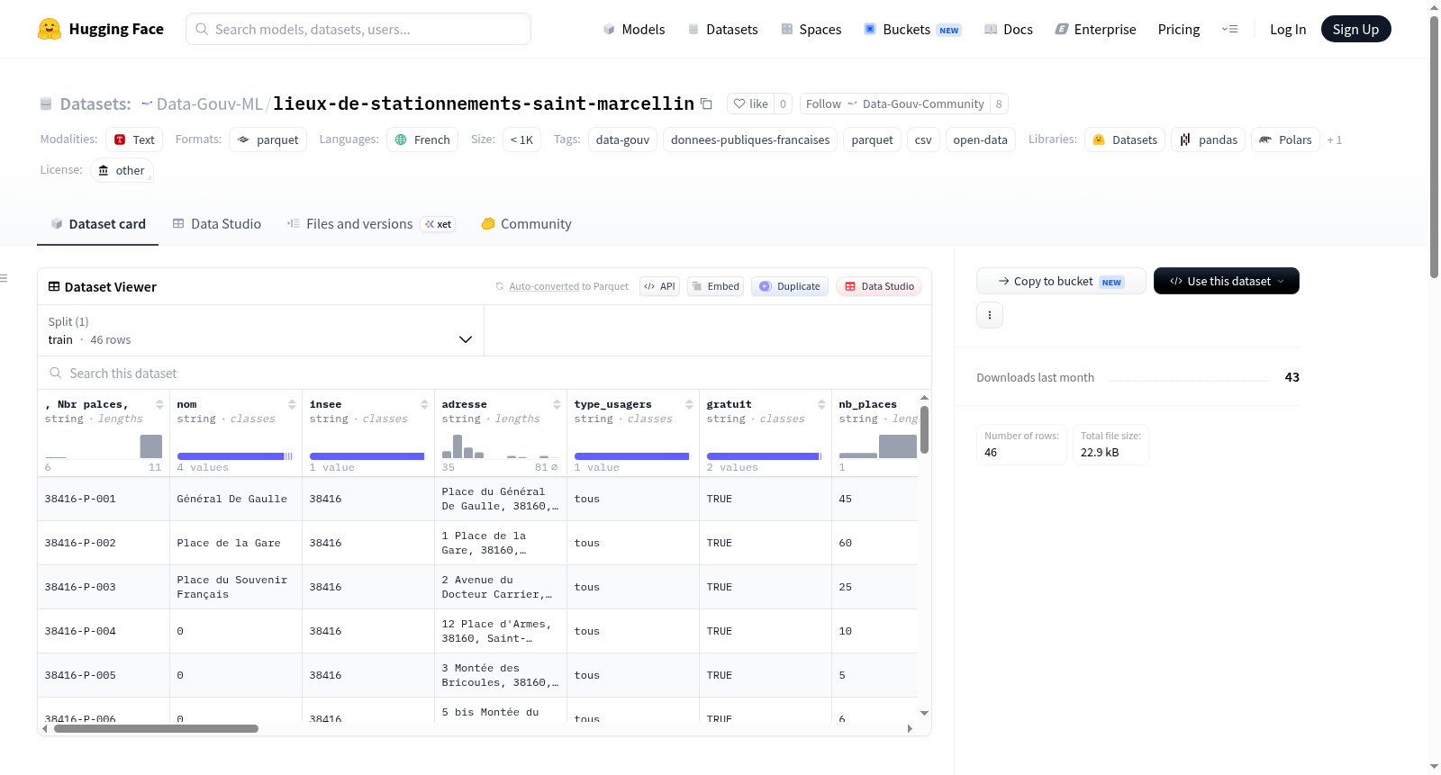This screenshot has height=775, width=1441.
Task: Open the Auto-converted to Parquet link
Action: click(x=544, y=286)
